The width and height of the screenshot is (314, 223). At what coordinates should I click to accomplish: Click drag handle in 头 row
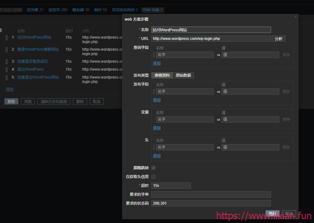click(154, 147)
